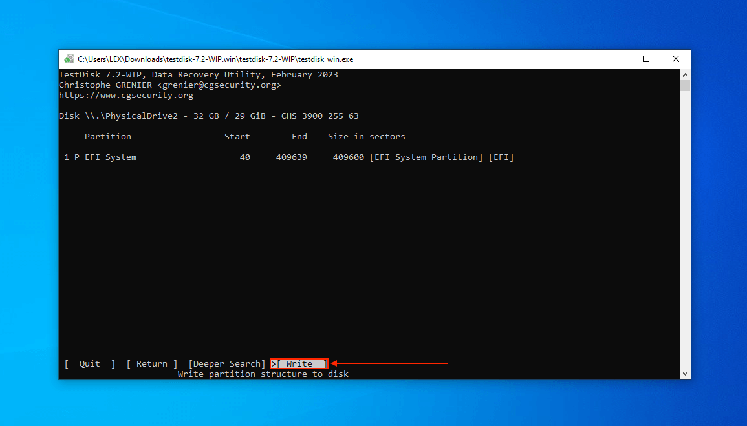The height and width of the screenshot is (426, 747).
Task: Click the TestDisk 7.2-WIP version line
Action: click(x=199, y=75)
